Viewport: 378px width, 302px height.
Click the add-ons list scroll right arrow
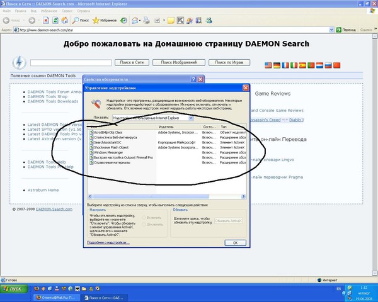[243, 196]
